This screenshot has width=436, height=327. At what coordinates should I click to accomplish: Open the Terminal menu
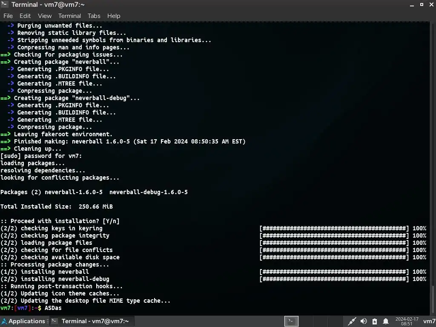point(69,16)
